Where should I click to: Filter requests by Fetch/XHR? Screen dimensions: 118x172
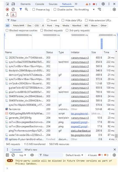(x=19, y=26)
